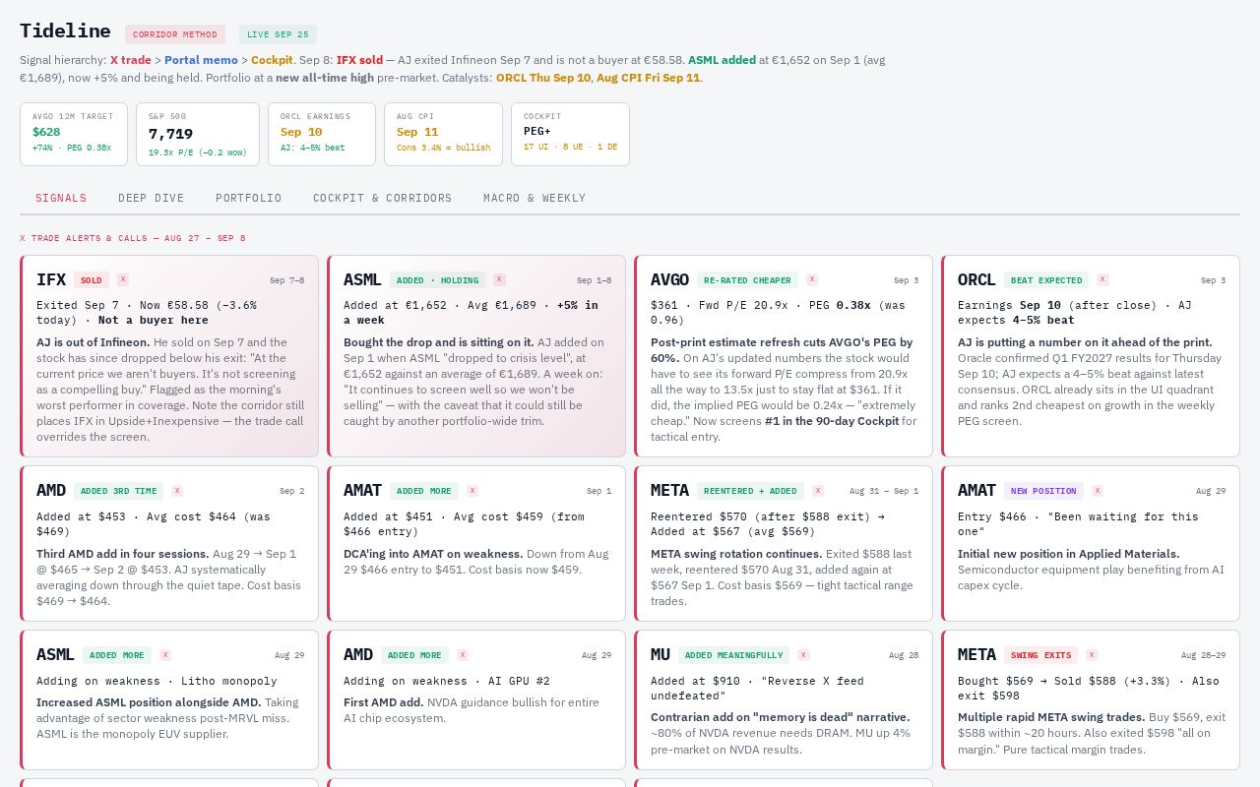The height and width of the screenshot is (787, 1260).
Task: Click the Swing Exits badge on META
Action: [1041, 655]
